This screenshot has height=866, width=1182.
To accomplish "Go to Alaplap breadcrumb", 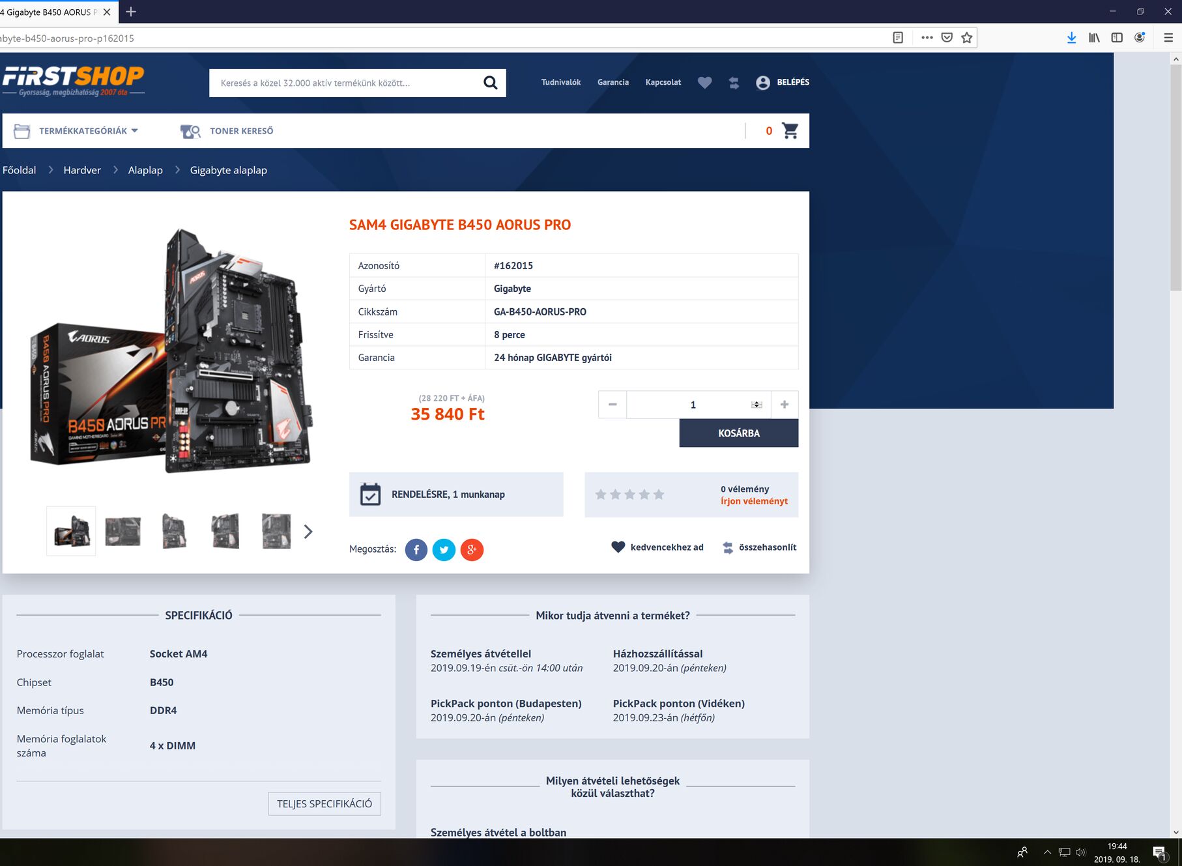I will click(x=145, y=170).
